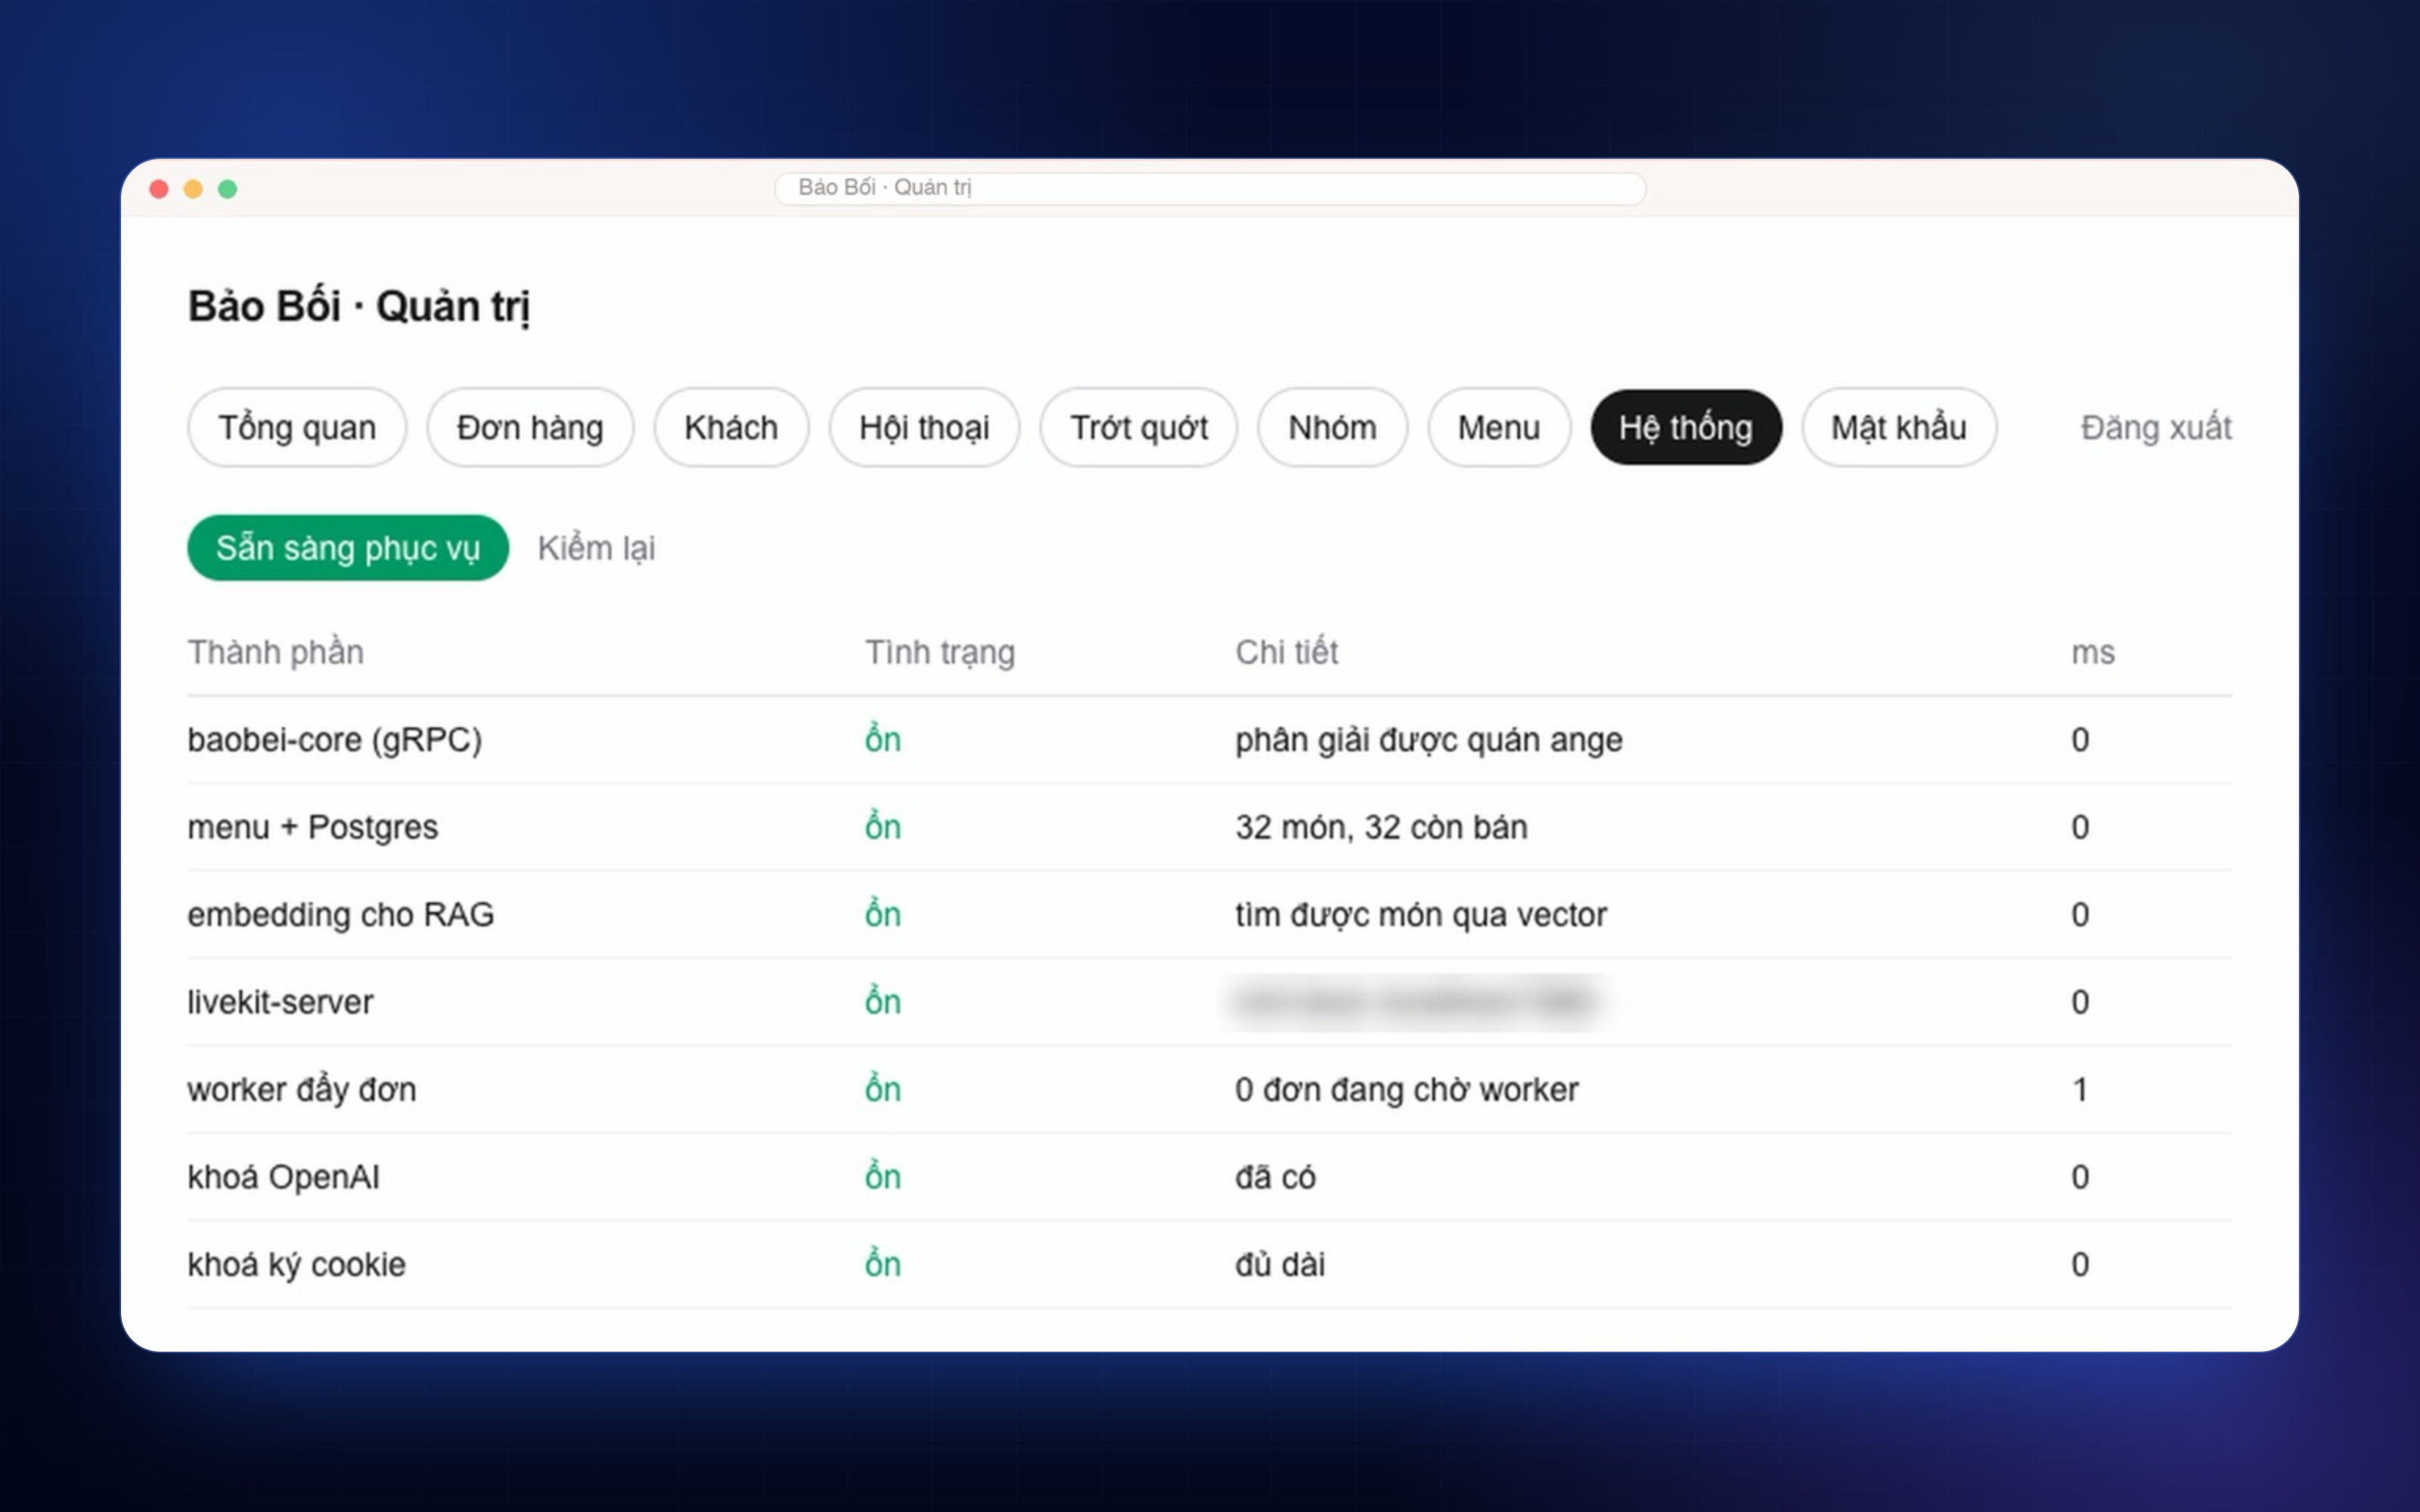Select the embedding cho RAG row name
This screenshot has width=2420, height=1512.
pos(341,914)
